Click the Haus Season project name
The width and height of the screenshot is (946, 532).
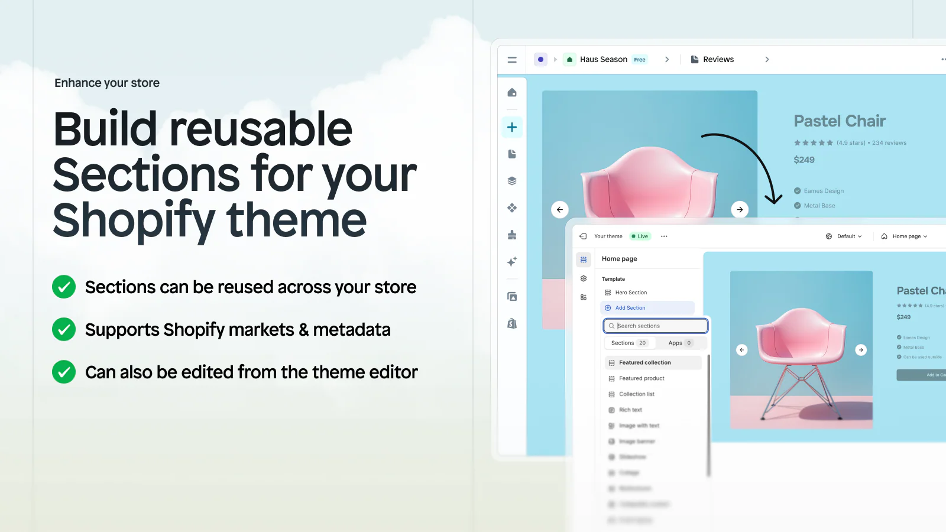tap(604, 60)
